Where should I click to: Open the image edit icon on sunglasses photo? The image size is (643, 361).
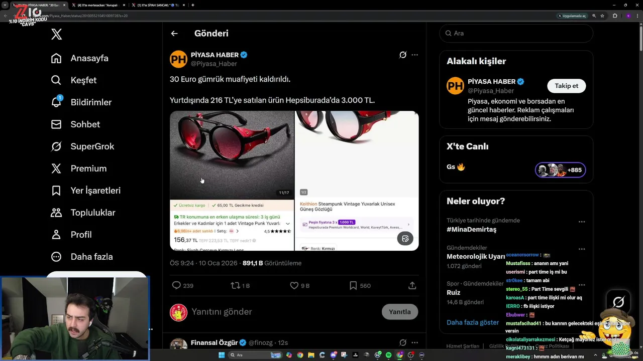(x=405, y=238)
